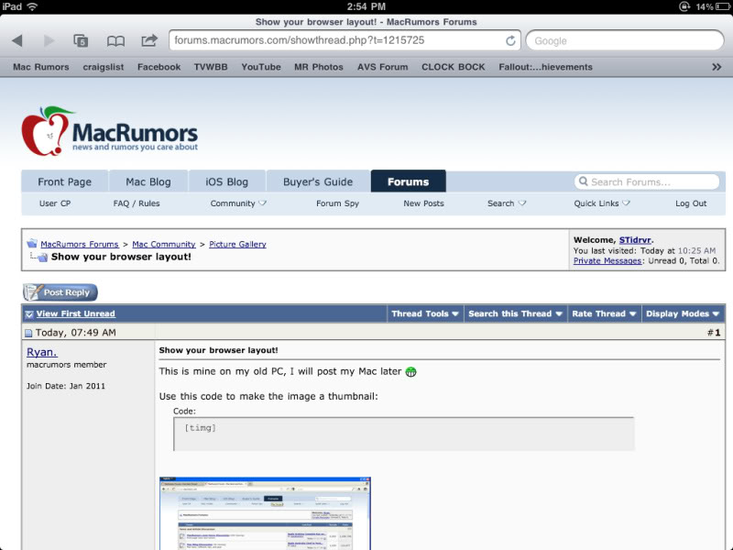Focus the Google search field
Viewport: 733px width, 550px height.
pos(625,40)
